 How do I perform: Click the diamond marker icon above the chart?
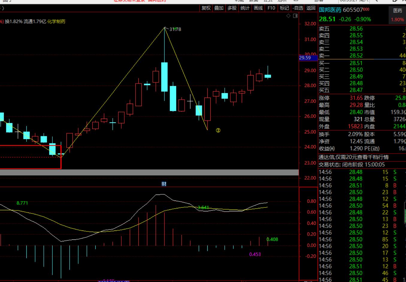[x=288, y=16]
